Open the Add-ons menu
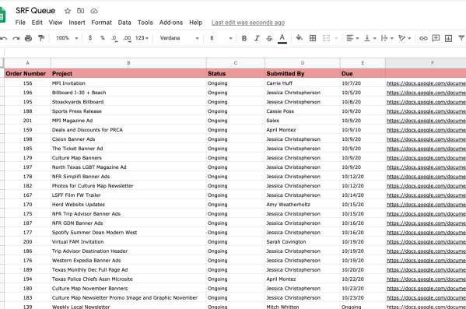Screen dimensions: 466x309 [171, 23]
